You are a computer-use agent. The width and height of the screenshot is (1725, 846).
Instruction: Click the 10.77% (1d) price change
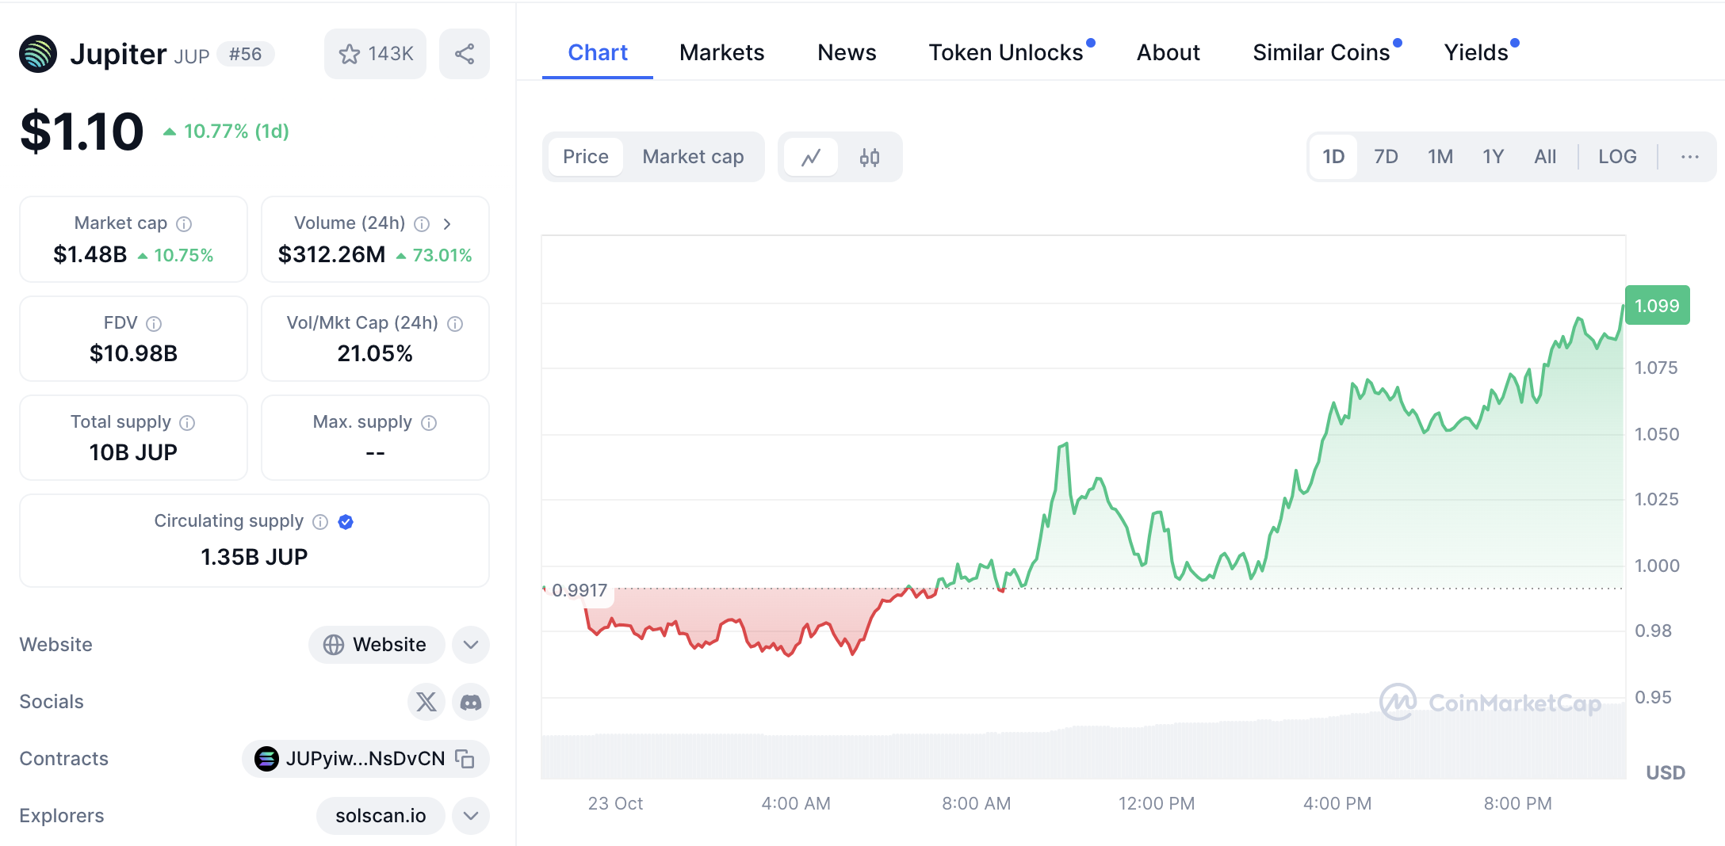coord(227,131)
